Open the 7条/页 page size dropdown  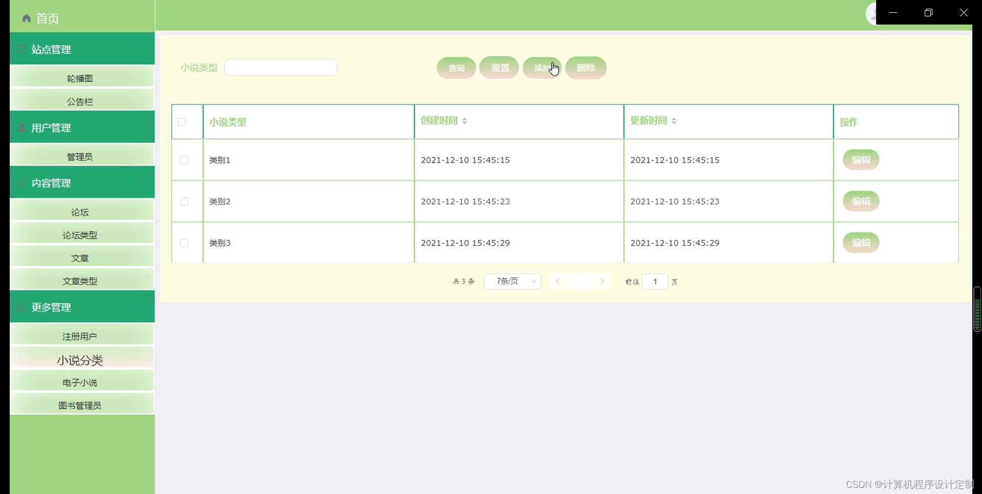pyautogui.click(x=512, y=281)
